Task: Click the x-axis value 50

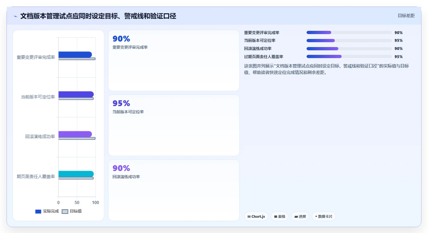Action: (x=77, y=202)
